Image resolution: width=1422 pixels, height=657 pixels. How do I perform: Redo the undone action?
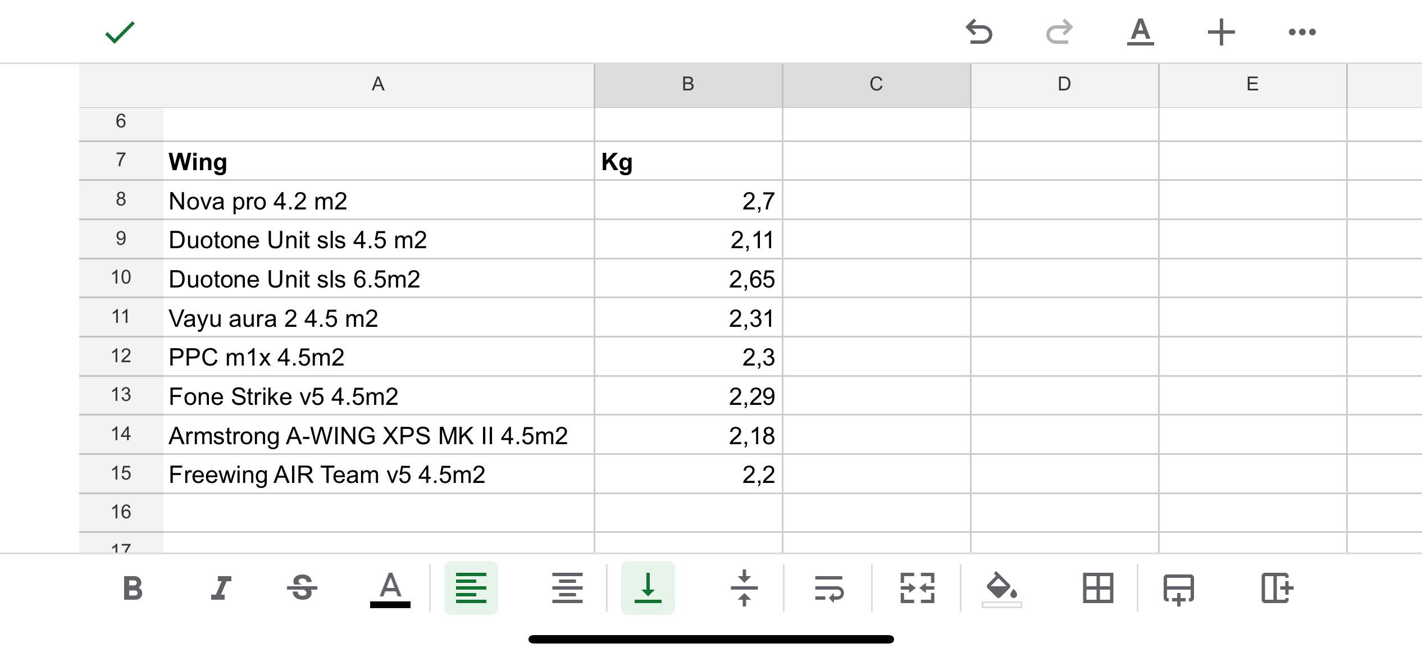pyautogui.click(x=1059, y=32)
